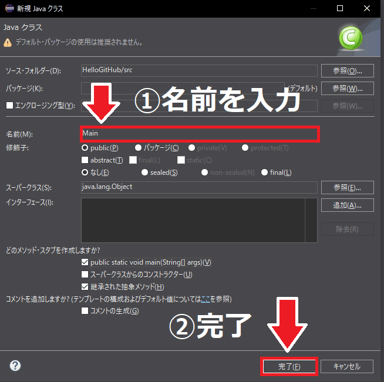Click the help question mark icon
The image size is (384, 382).
pos(15,366)
